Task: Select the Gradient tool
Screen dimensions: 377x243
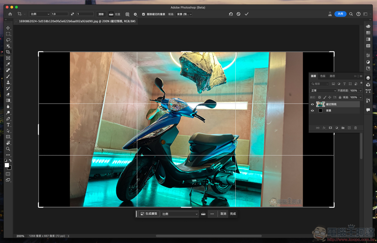Action: pyautogui.click(x=8, y=101)
